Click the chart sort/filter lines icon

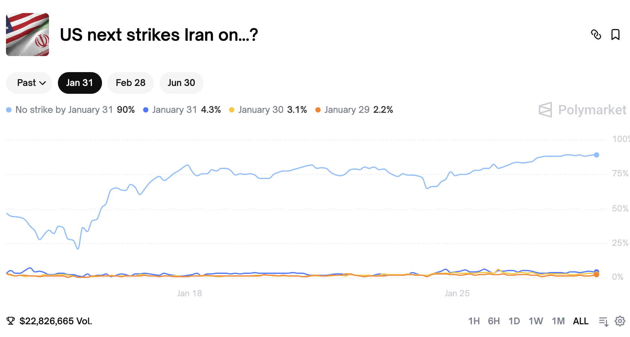(x=603, y=321)
